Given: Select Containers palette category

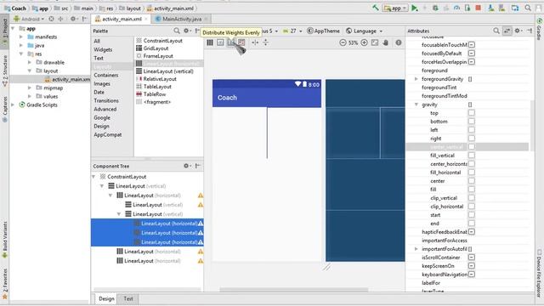Looking at the screenshot, I should [105, 75].
